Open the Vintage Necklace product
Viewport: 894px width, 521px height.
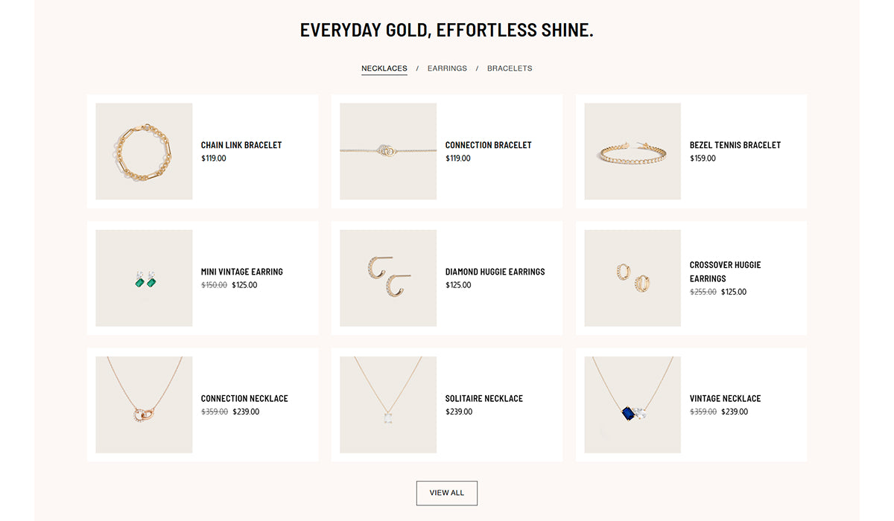[725, 398]
